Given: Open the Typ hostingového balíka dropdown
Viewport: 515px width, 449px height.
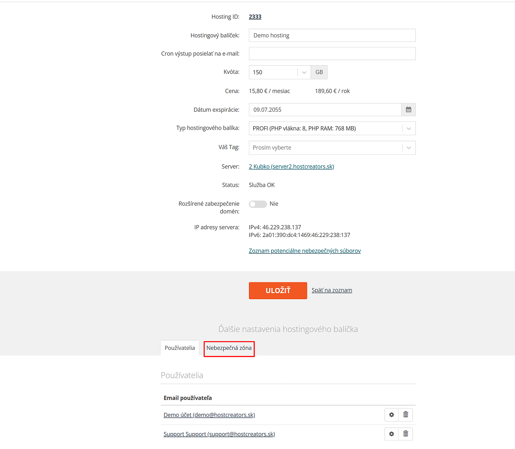Looking at the screenshot, I should [x=332, y=128].
